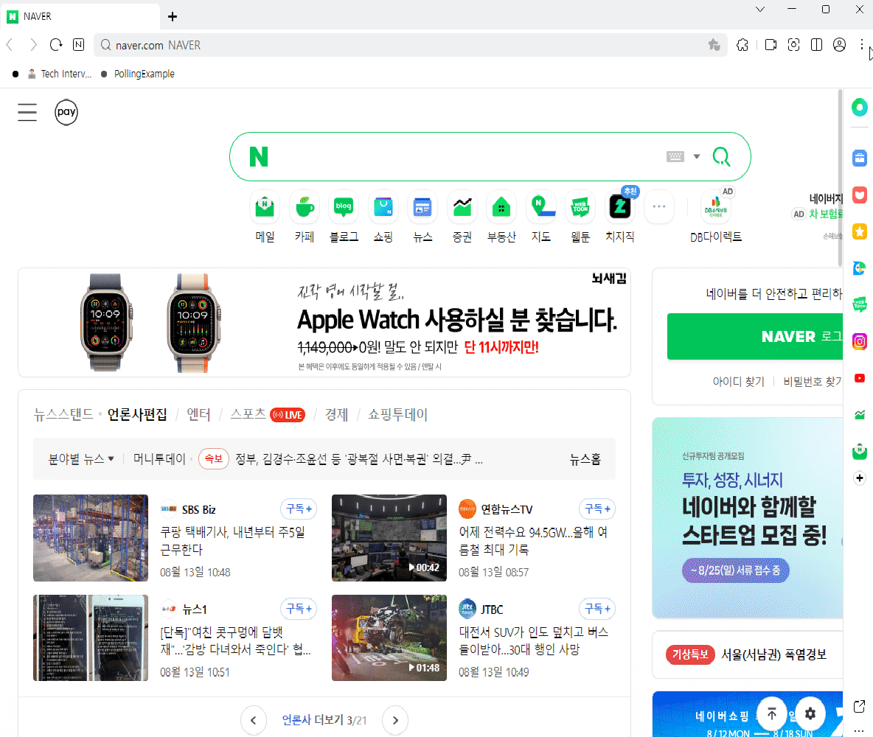Click the 아이디 찾기 link
This screenshot has height=737, width=873.
tap(738, 382)
